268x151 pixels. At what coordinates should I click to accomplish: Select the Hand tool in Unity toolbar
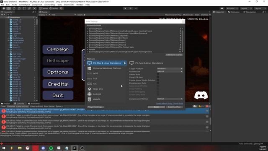pos(4,8)
